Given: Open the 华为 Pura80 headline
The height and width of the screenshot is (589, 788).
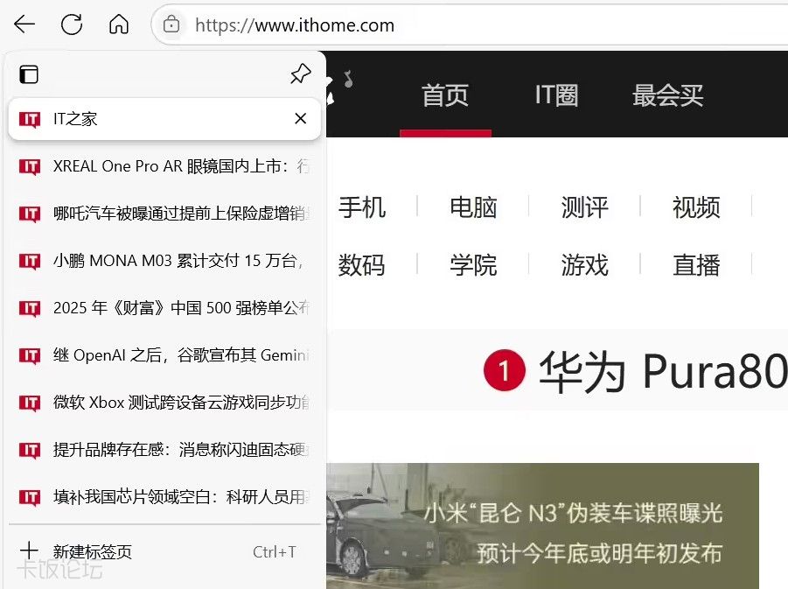Looking at the screenshot, I should (x=663, y=371).
